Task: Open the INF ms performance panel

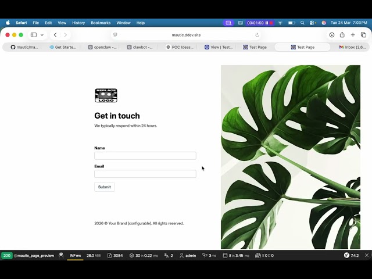Action: 75,256
